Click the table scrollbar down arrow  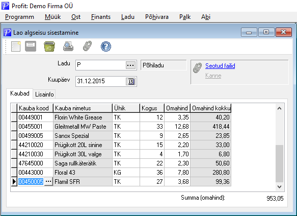click(279, 187)
